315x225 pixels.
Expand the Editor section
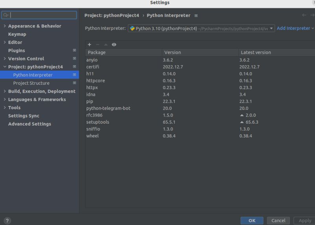[x=5, y=42]
